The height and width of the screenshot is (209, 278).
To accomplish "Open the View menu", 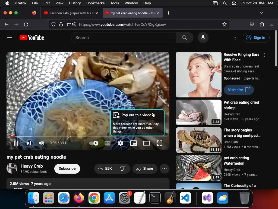I will click(59, 3).
